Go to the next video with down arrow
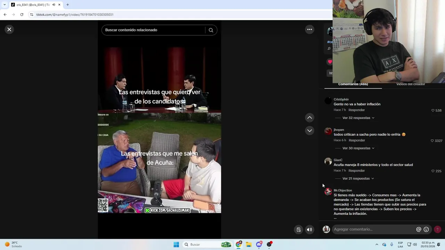The height and width of the screenshot is (250, 445). (309, 131)
